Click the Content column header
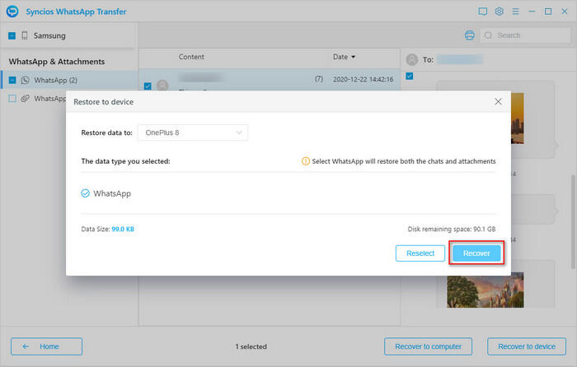The width and height of the screenshot is (577, 367). (x=191, y=58)
